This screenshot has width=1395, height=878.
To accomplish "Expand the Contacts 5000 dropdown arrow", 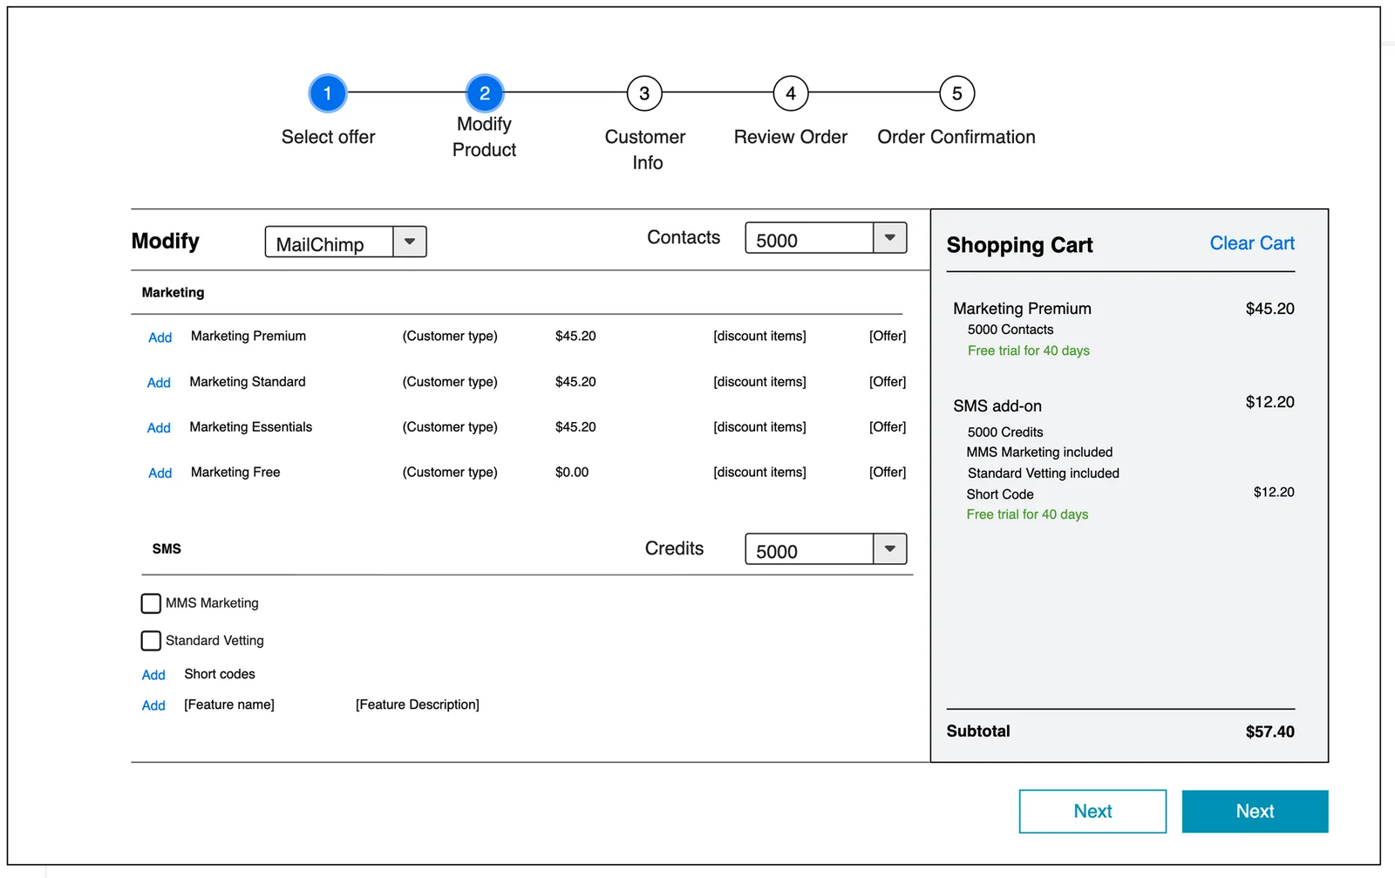I will click(x=890, y=237).
